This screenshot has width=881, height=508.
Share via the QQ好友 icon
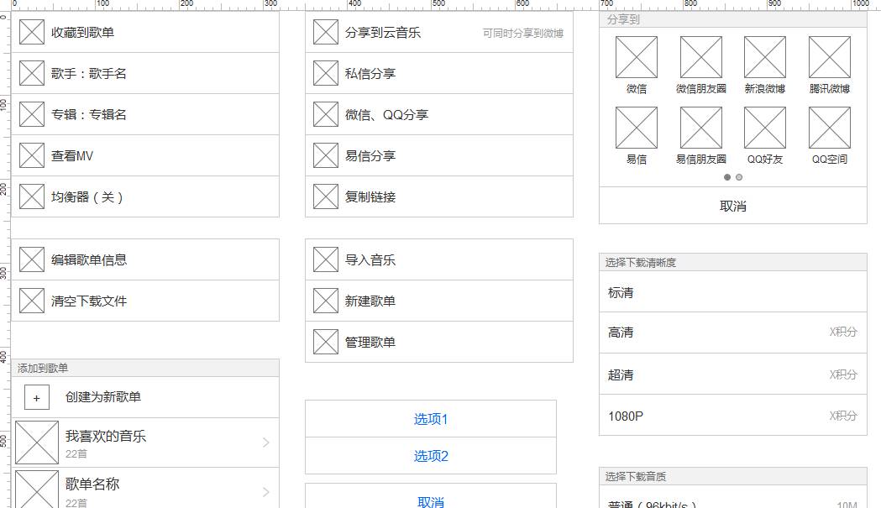(765, 128)
